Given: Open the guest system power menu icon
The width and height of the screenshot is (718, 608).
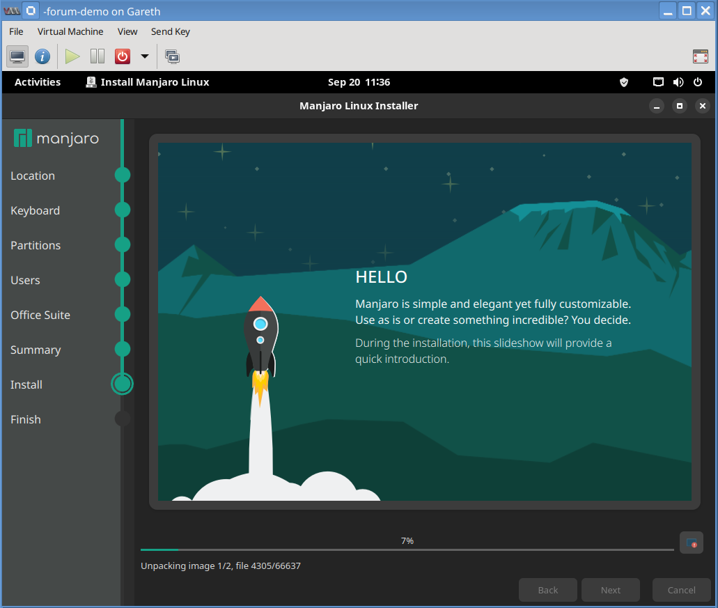Looking at the screenshot, I should pos(698,82).
